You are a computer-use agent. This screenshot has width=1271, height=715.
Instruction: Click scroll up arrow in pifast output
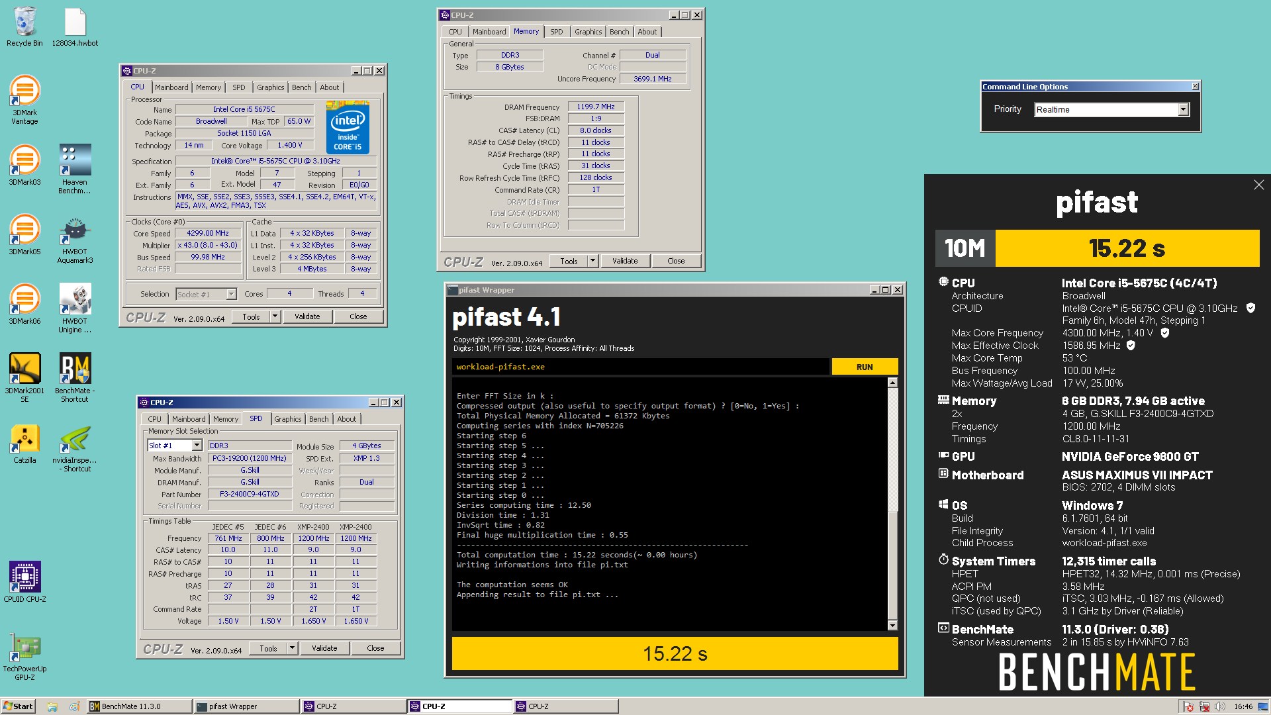pyautogui.click(x=892, y=383)
